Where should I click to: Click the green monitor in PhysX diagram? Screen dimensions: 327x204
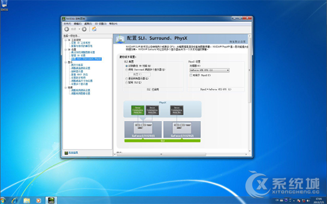pos(138,110)
